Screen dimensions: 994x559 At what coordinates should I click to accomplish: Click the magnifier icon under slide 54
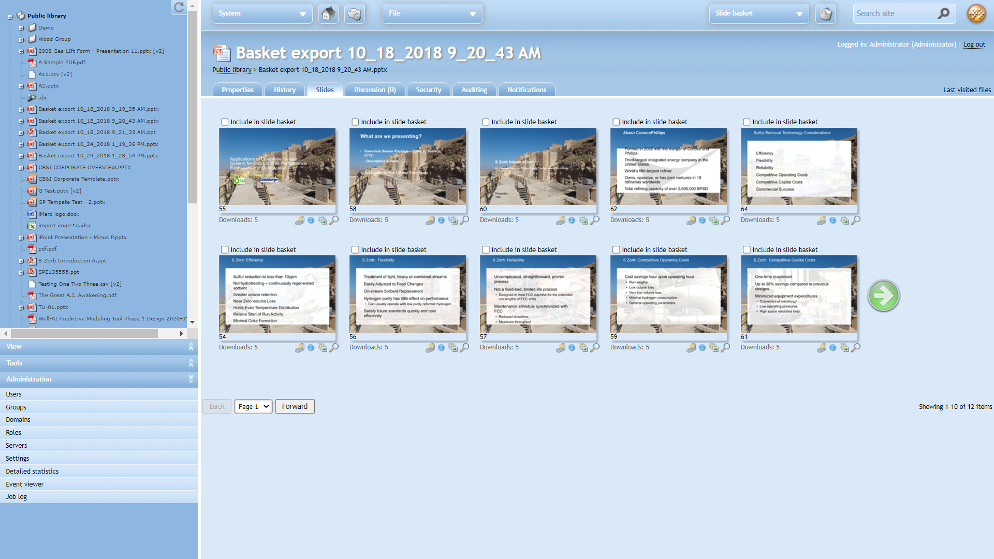(334, 347)
